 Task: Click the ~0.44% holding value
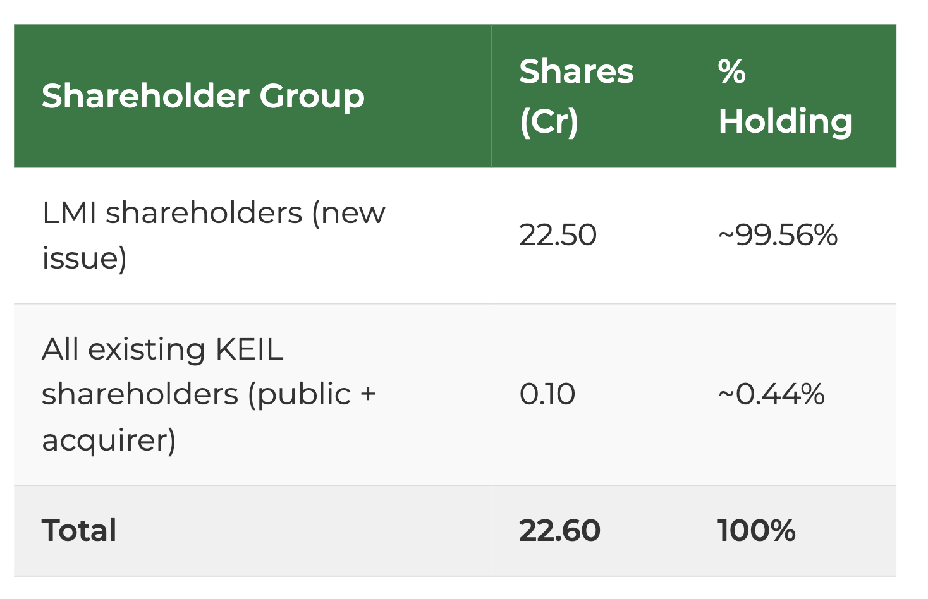(x=771, y=394)
